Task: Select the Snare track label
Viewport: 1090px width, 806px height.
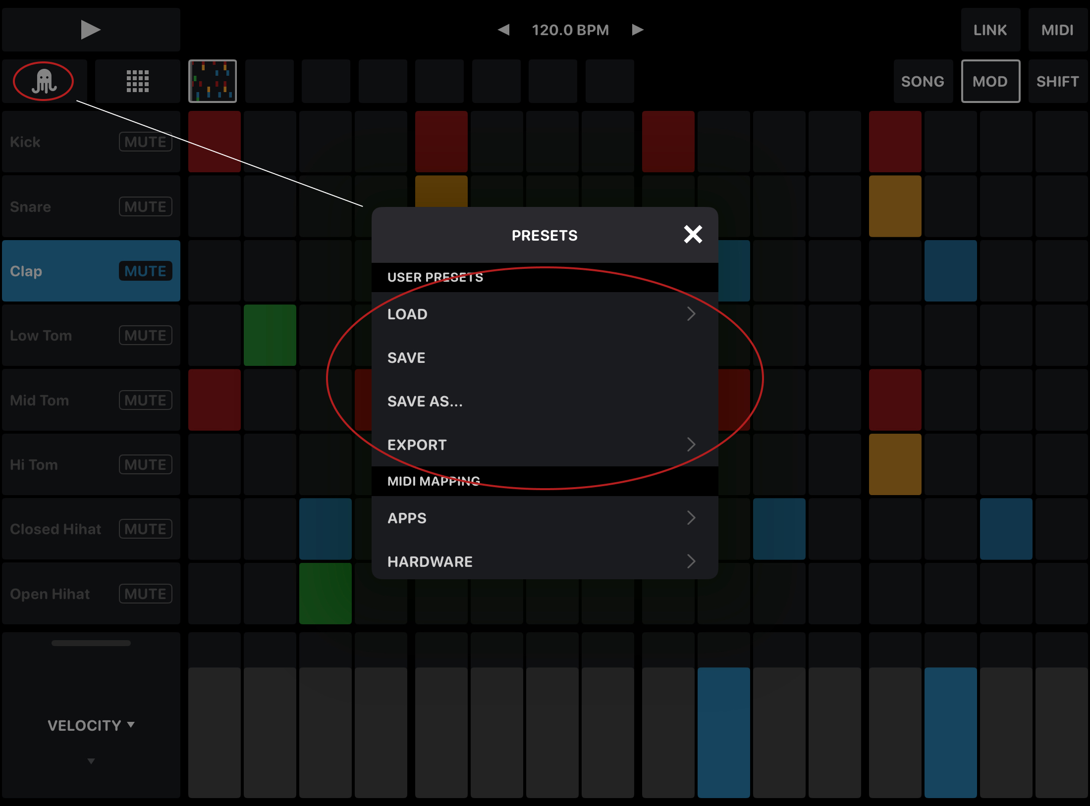Action: coord(30,206)
